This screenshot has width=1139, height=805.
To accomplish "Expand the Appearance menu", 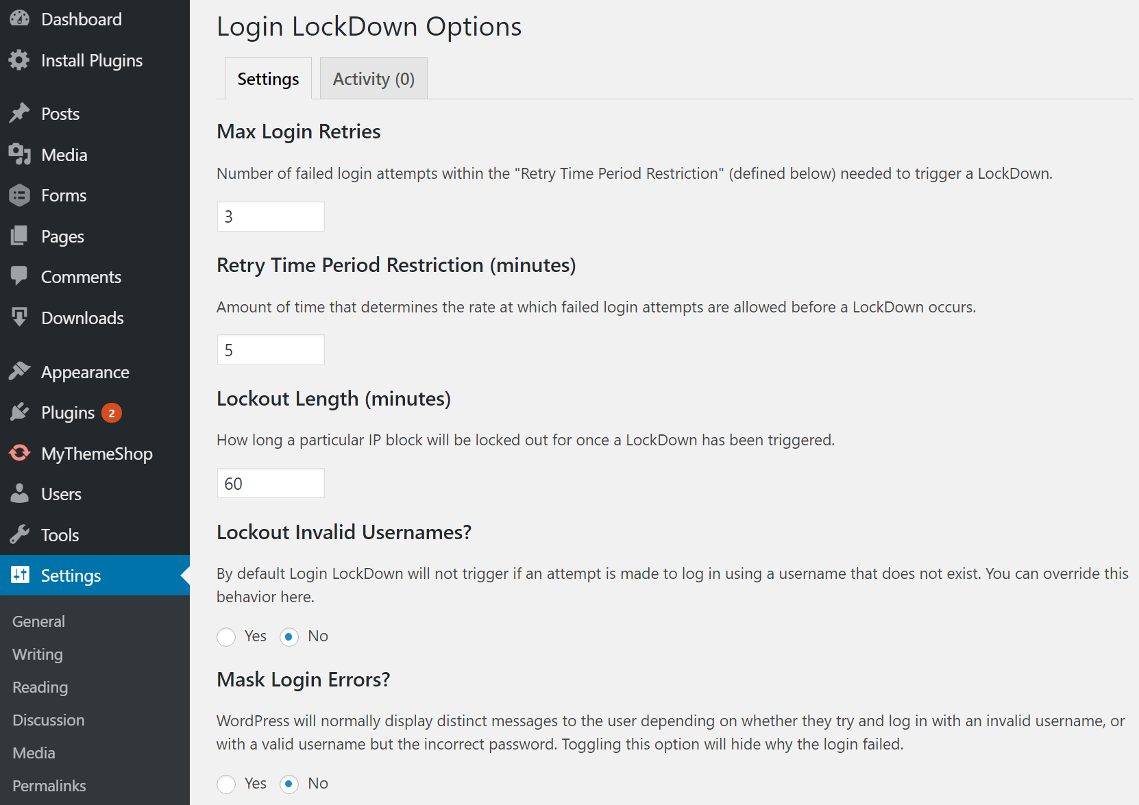I will point(85,371).
